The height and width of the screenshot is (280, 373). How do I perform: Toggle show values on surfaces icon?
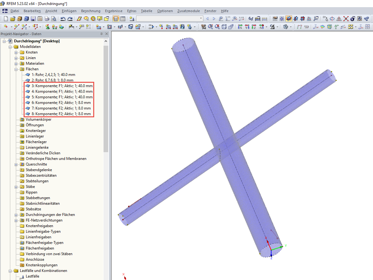[242, 19]
